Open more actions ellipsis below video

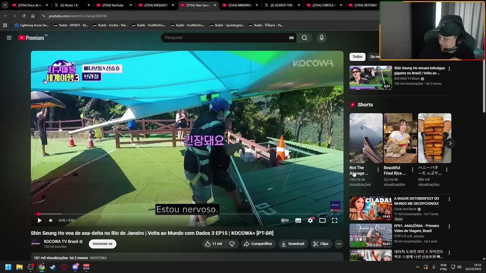[x=339, y=244]
